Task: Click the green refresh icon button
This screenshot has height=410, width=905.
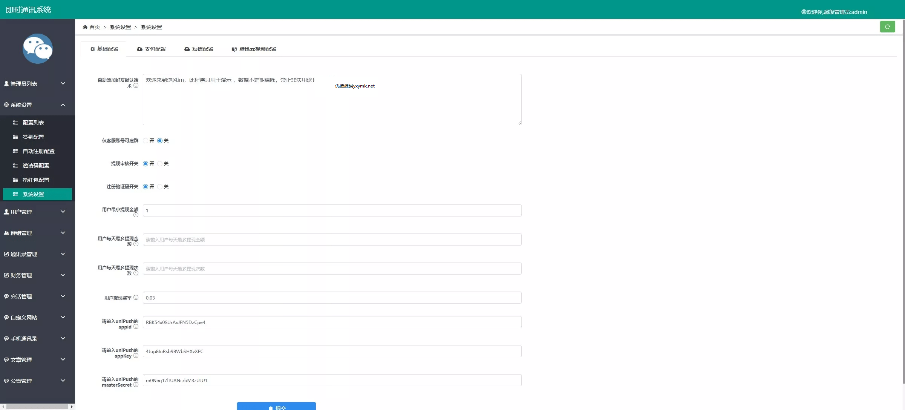Action: click(x=887, y=27)
